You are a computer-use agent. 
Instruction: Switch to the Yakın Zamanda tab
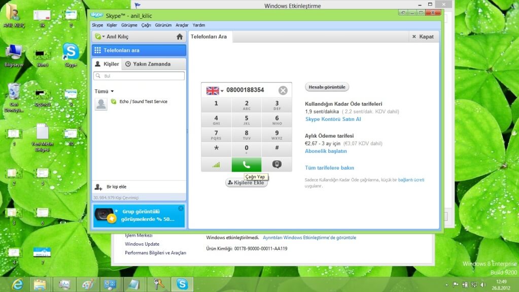[x=148, y=64]
